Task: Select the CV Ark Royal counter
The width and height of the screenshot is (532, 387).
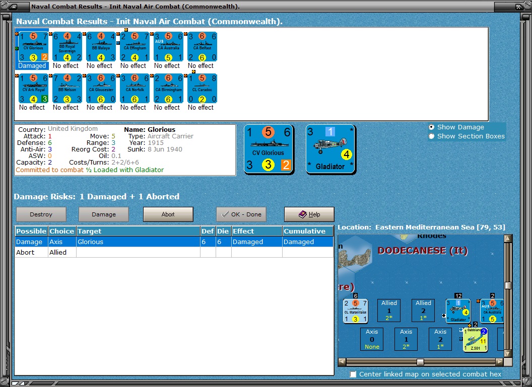Action: pyautogui.click(x=33, y=89)
